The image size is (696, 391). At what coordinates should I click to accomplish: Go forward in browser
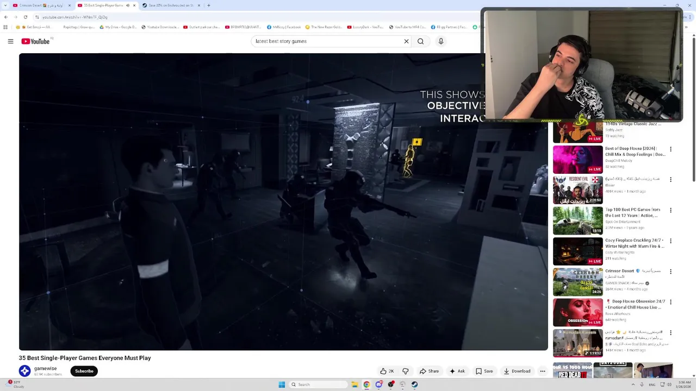pyautogui.click(x=16, y=17)
